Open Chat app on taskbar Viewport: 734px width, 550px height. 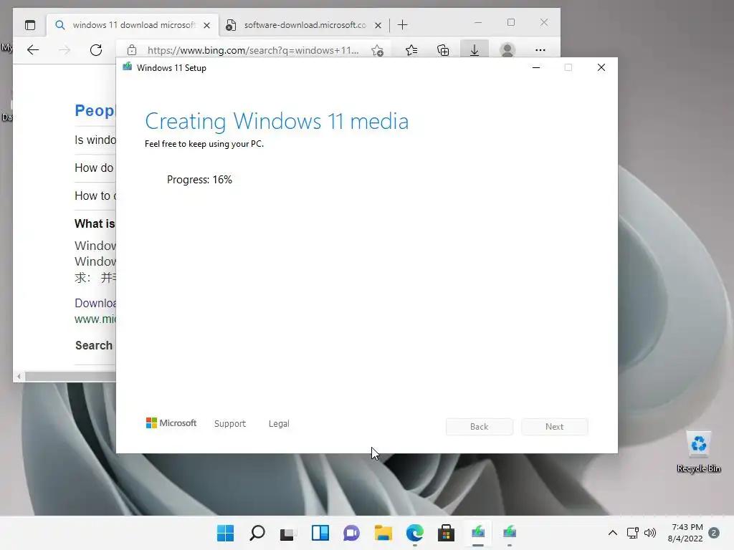(351, 533)
